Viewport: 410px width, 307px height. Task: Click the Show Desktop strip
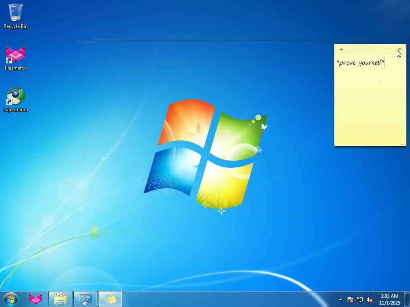[x=407, y=299]
